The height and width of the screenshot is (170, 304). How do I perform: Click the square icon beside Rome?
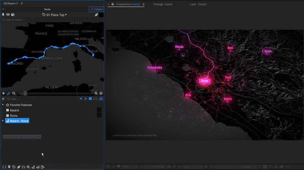(x=7, y=115)
